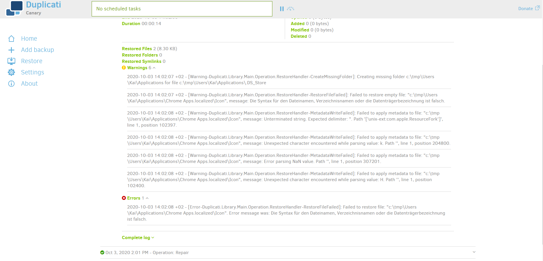
Task: Click the No scheduled tasks status bar
Action: pyautogui.click(x=182, y=9)
